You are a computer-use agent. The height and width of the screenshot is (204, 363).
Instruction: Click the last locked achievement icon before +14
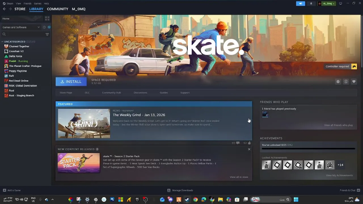click(x=330, y=165)
